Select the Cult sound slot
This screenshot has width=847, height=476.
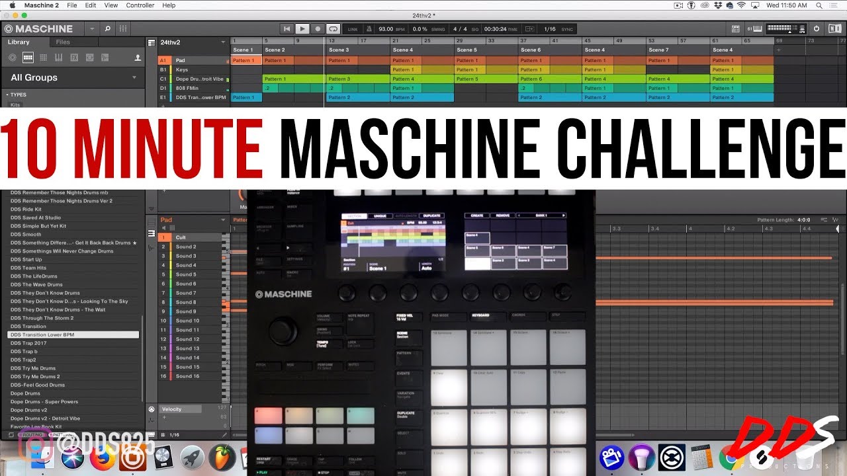pyautogui.click(x=191, y=237)
